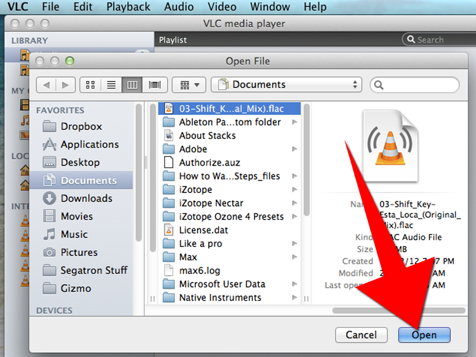Open the Audio menu

(179, 7)
